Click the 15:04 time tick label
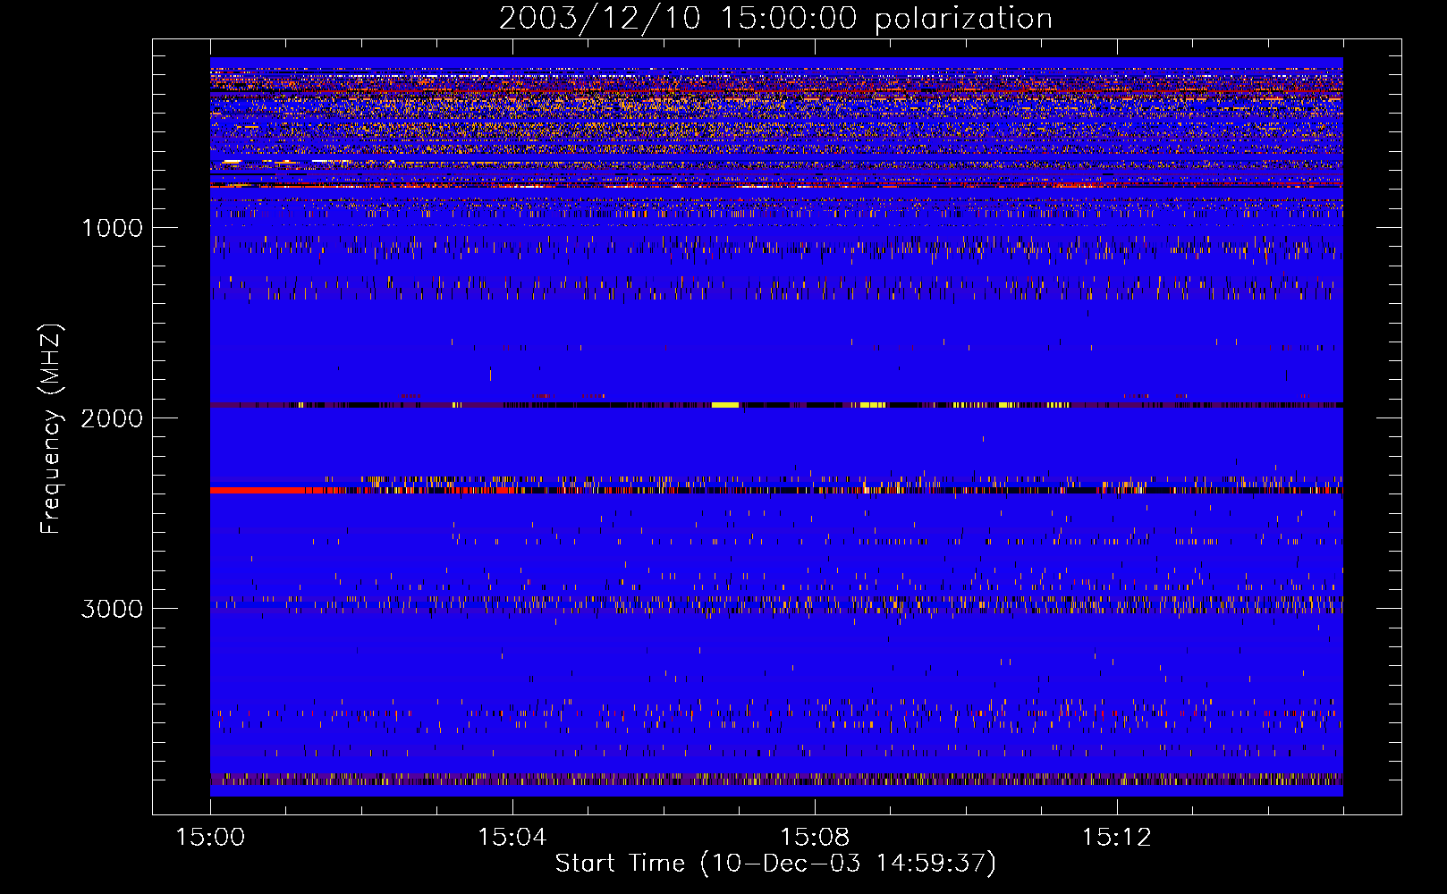 click(x=512, y=838)
